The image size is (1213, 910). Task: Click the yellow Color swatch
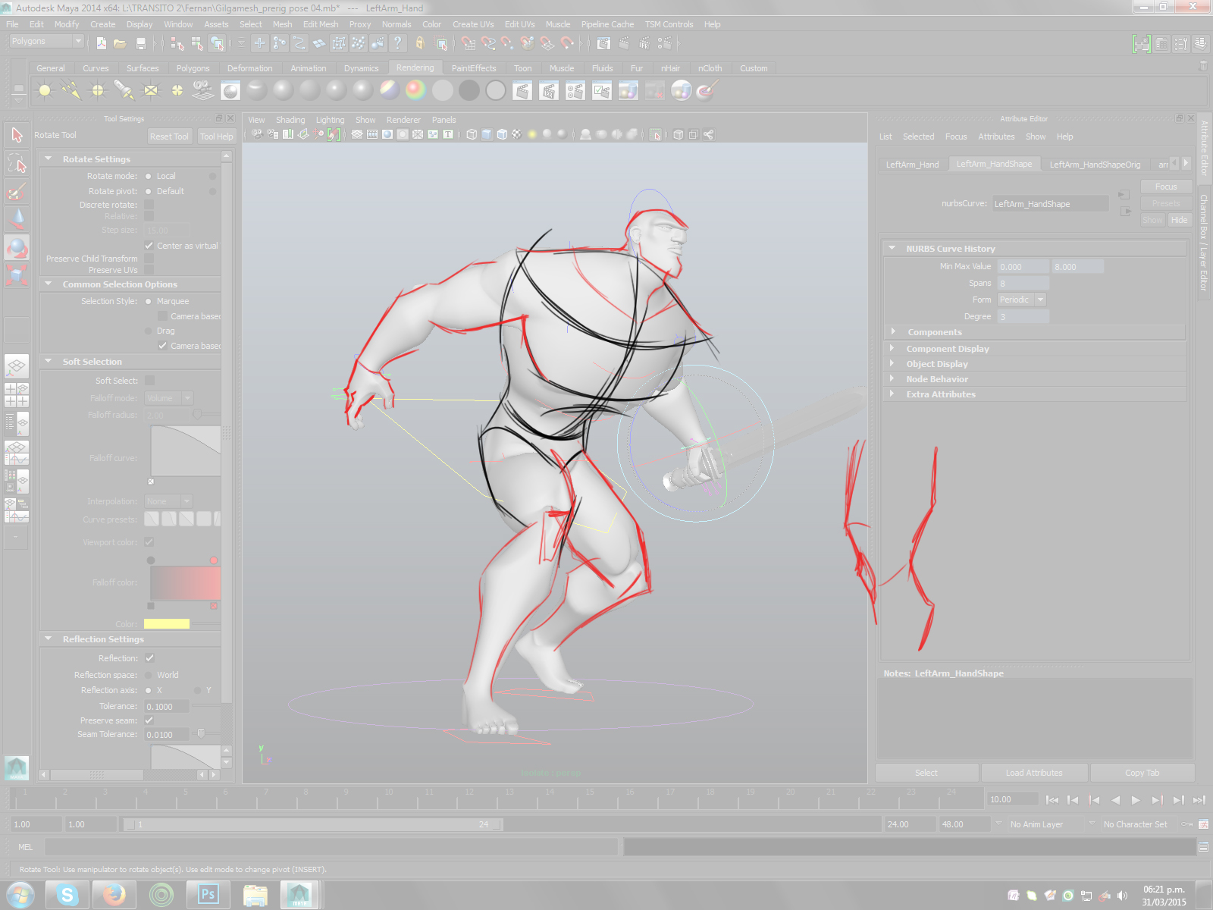click(x=167, y=624)
